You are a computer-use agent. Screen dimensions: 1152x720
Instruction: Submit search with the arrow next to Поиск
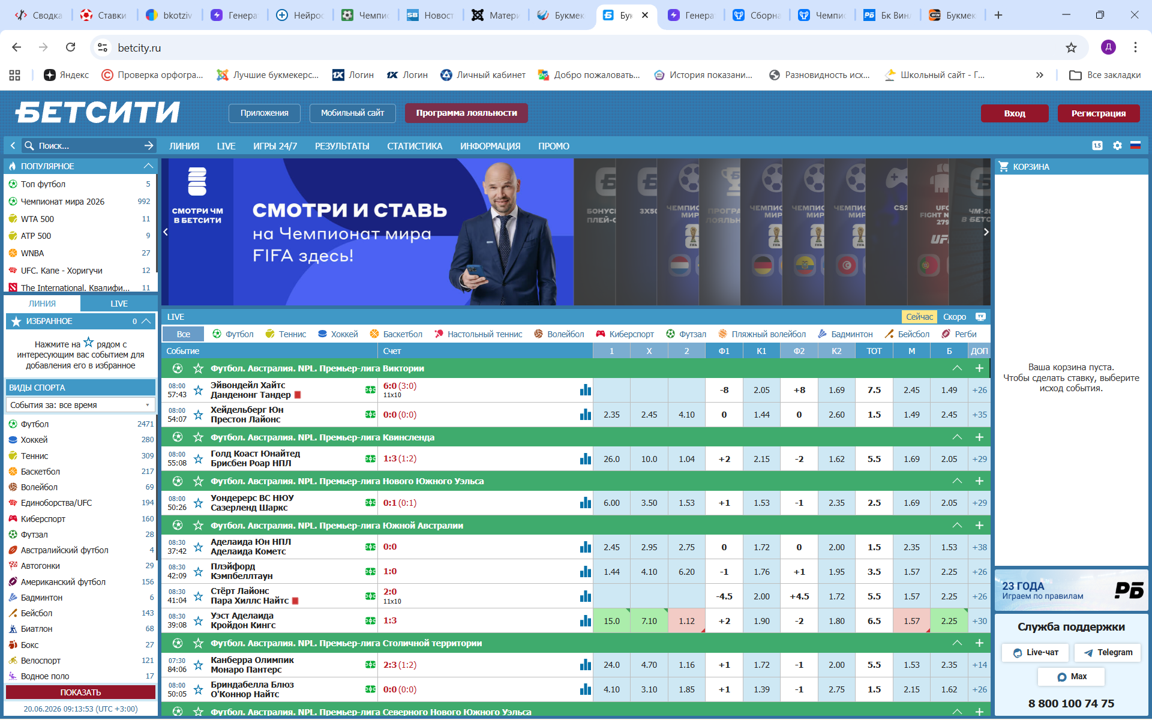[149, 146]
